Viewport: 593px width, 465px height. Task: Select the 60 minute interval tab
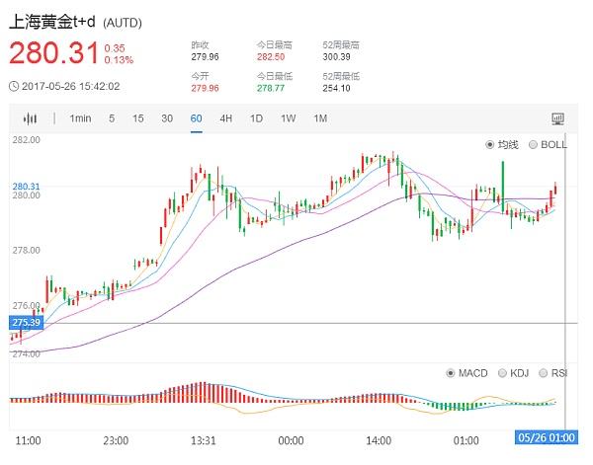click(197, 118)
